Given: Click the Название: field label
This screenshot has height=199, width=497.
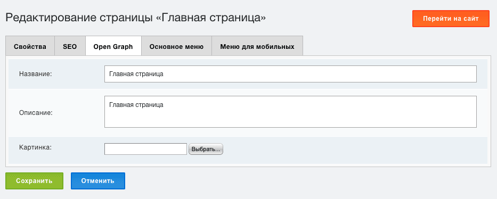Looking at the screenshot, I should click(35, 74).
